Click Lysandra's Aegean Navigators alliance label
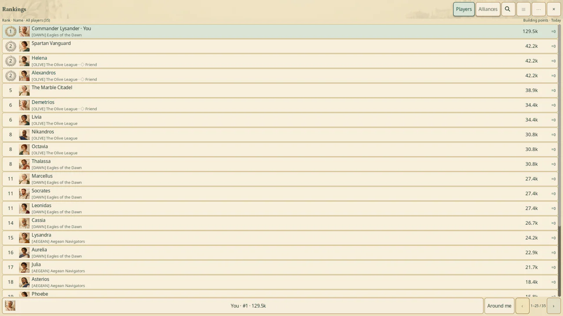Viewport: 563px width, 316px height. click(58, 241)
